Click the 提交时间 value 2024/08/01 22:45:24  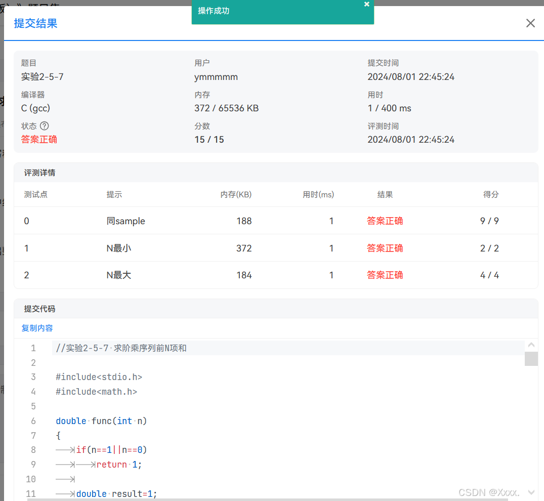(x=411, y=77)
